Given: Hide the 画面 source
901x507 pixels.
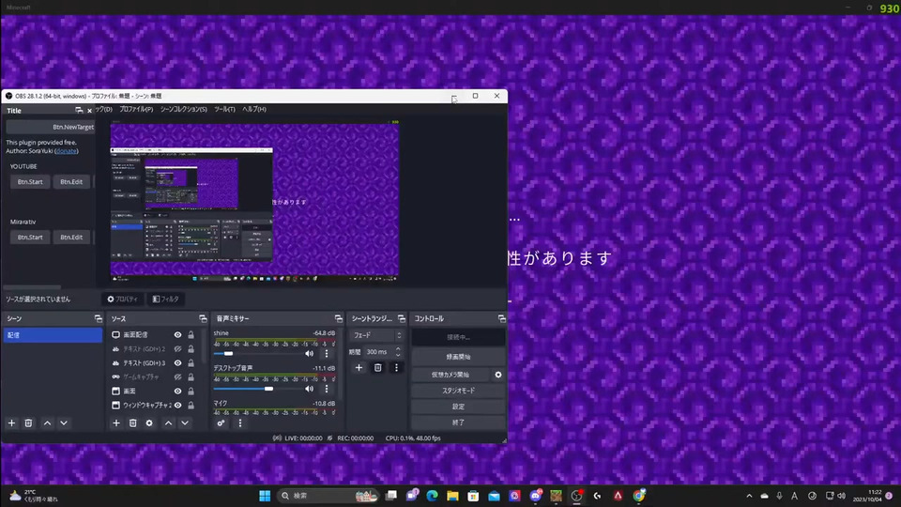Looking at the screenshot, I should coord(177,391).
